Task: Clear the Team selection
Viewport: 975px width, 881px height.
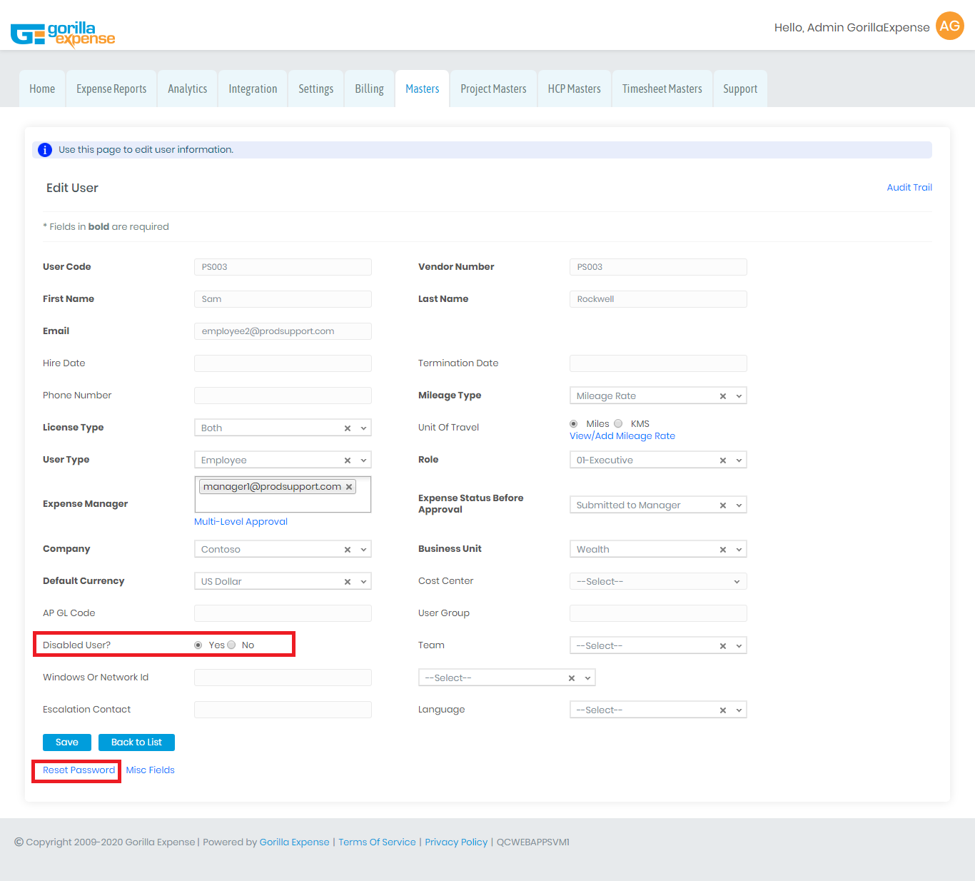Action: tap(722, 646)
